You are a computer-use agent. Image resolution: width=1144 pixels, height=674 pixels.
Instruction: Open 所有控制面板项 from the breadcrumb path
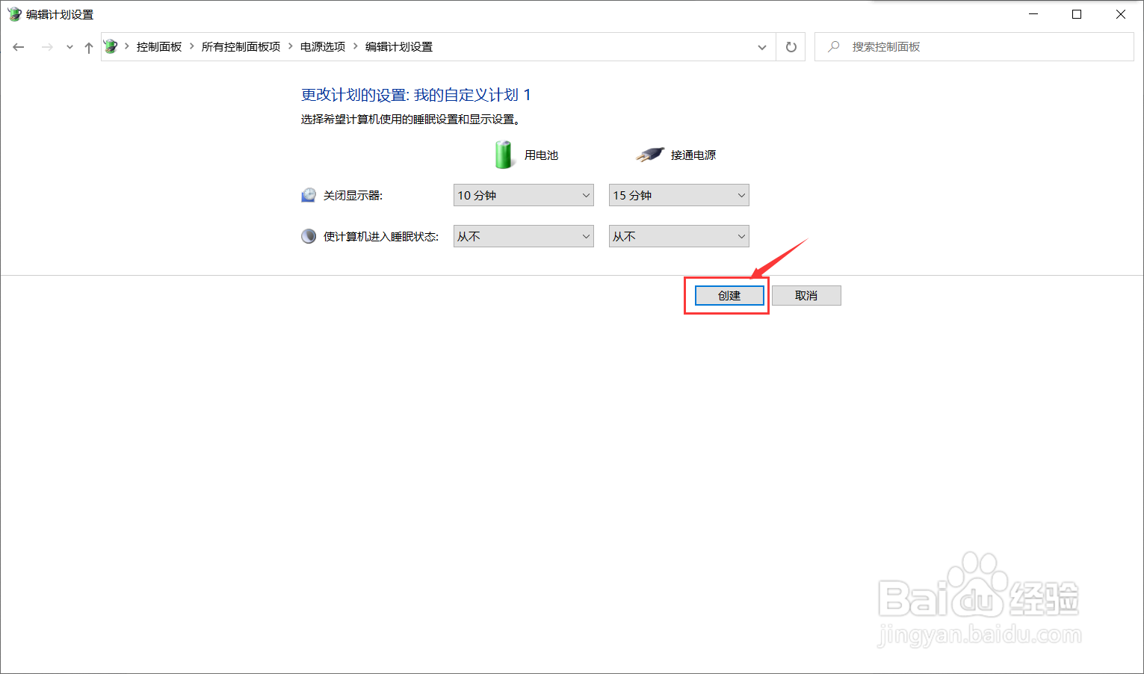click(240, 46)
